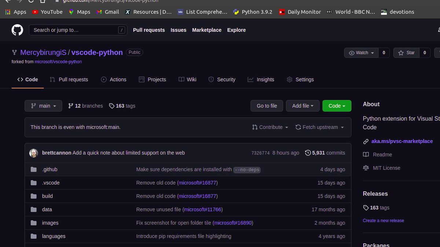Click the commit history clock icon
This screenshot has height=247, width=440.
(x=308, y=153)
